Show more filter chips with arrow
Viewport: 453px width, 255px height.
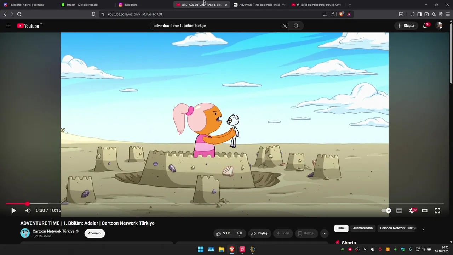423,228
